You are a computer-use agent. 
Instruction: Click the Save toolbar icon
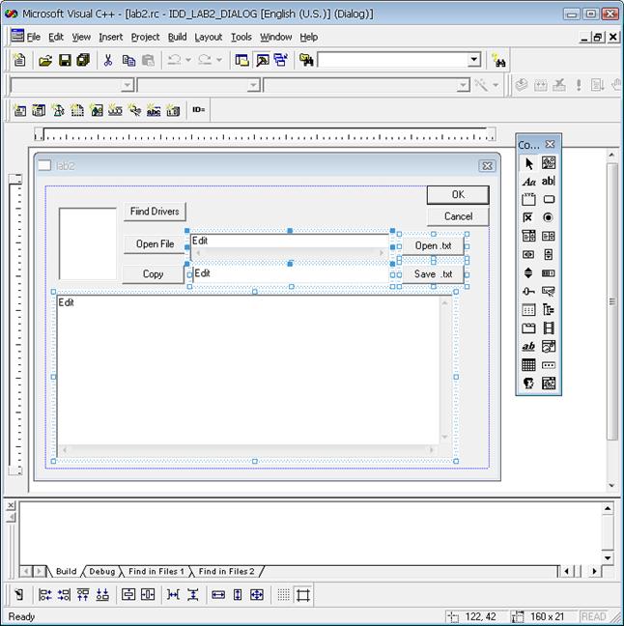click(x=65, y=60)
